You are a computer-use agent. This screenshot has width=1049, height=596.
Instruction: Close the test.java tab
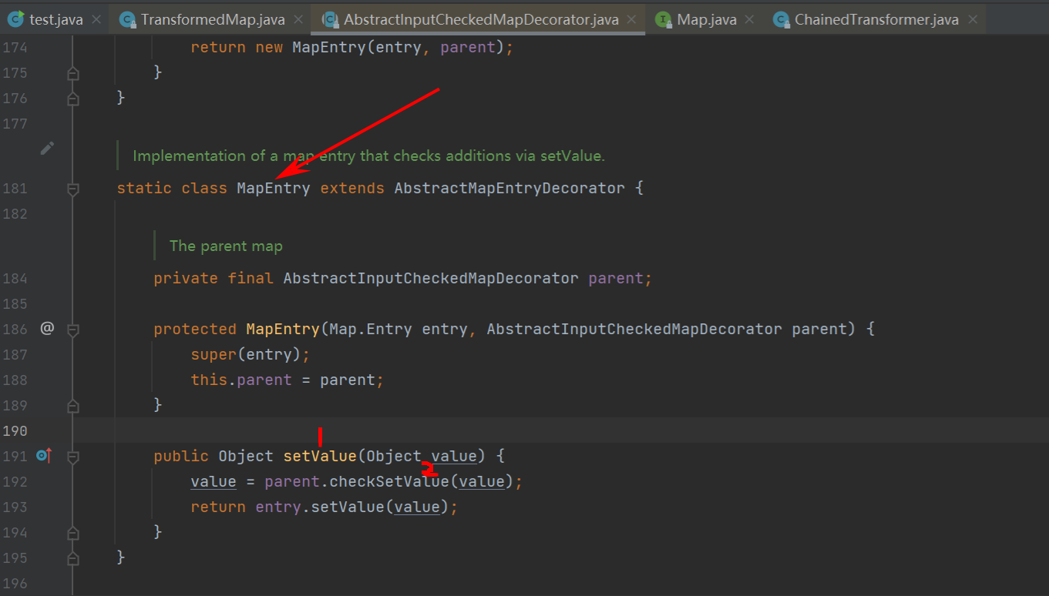pyautogui.click(x=96, y=19)
